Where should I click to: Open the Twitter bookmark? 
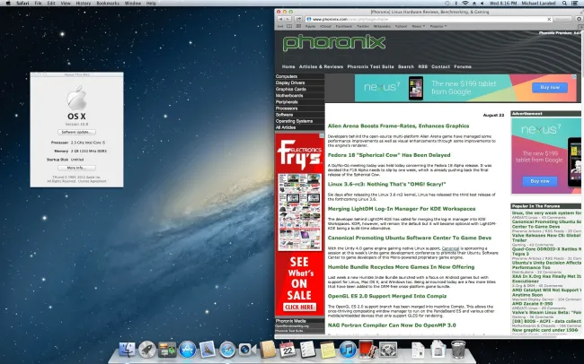(363, 26)
